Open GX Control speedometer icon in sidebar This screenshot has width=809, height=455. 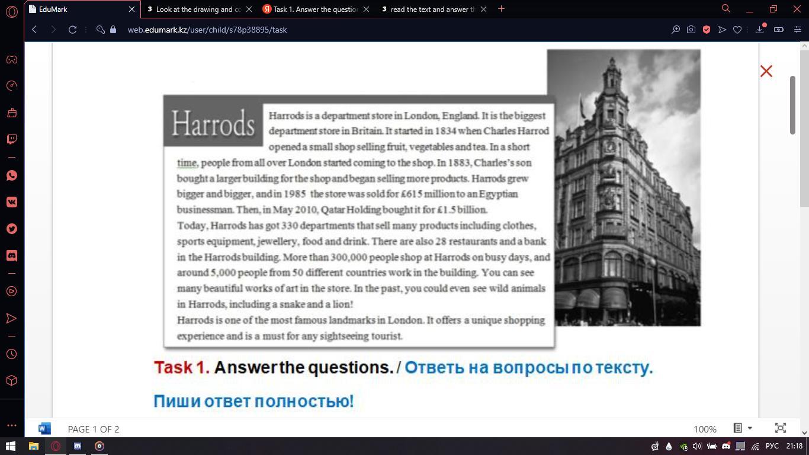12,86
